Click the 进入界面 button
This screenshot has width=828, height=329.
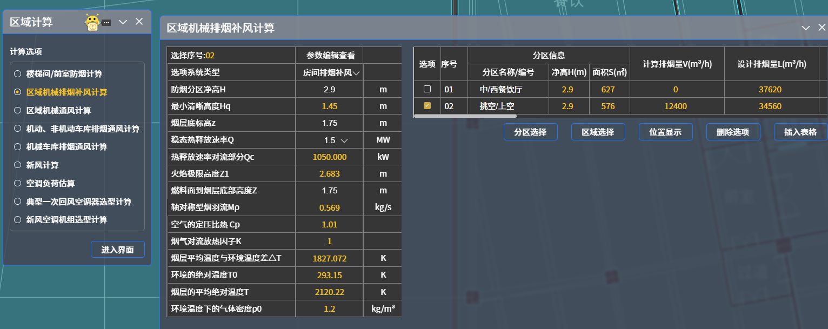coord(118,250)
